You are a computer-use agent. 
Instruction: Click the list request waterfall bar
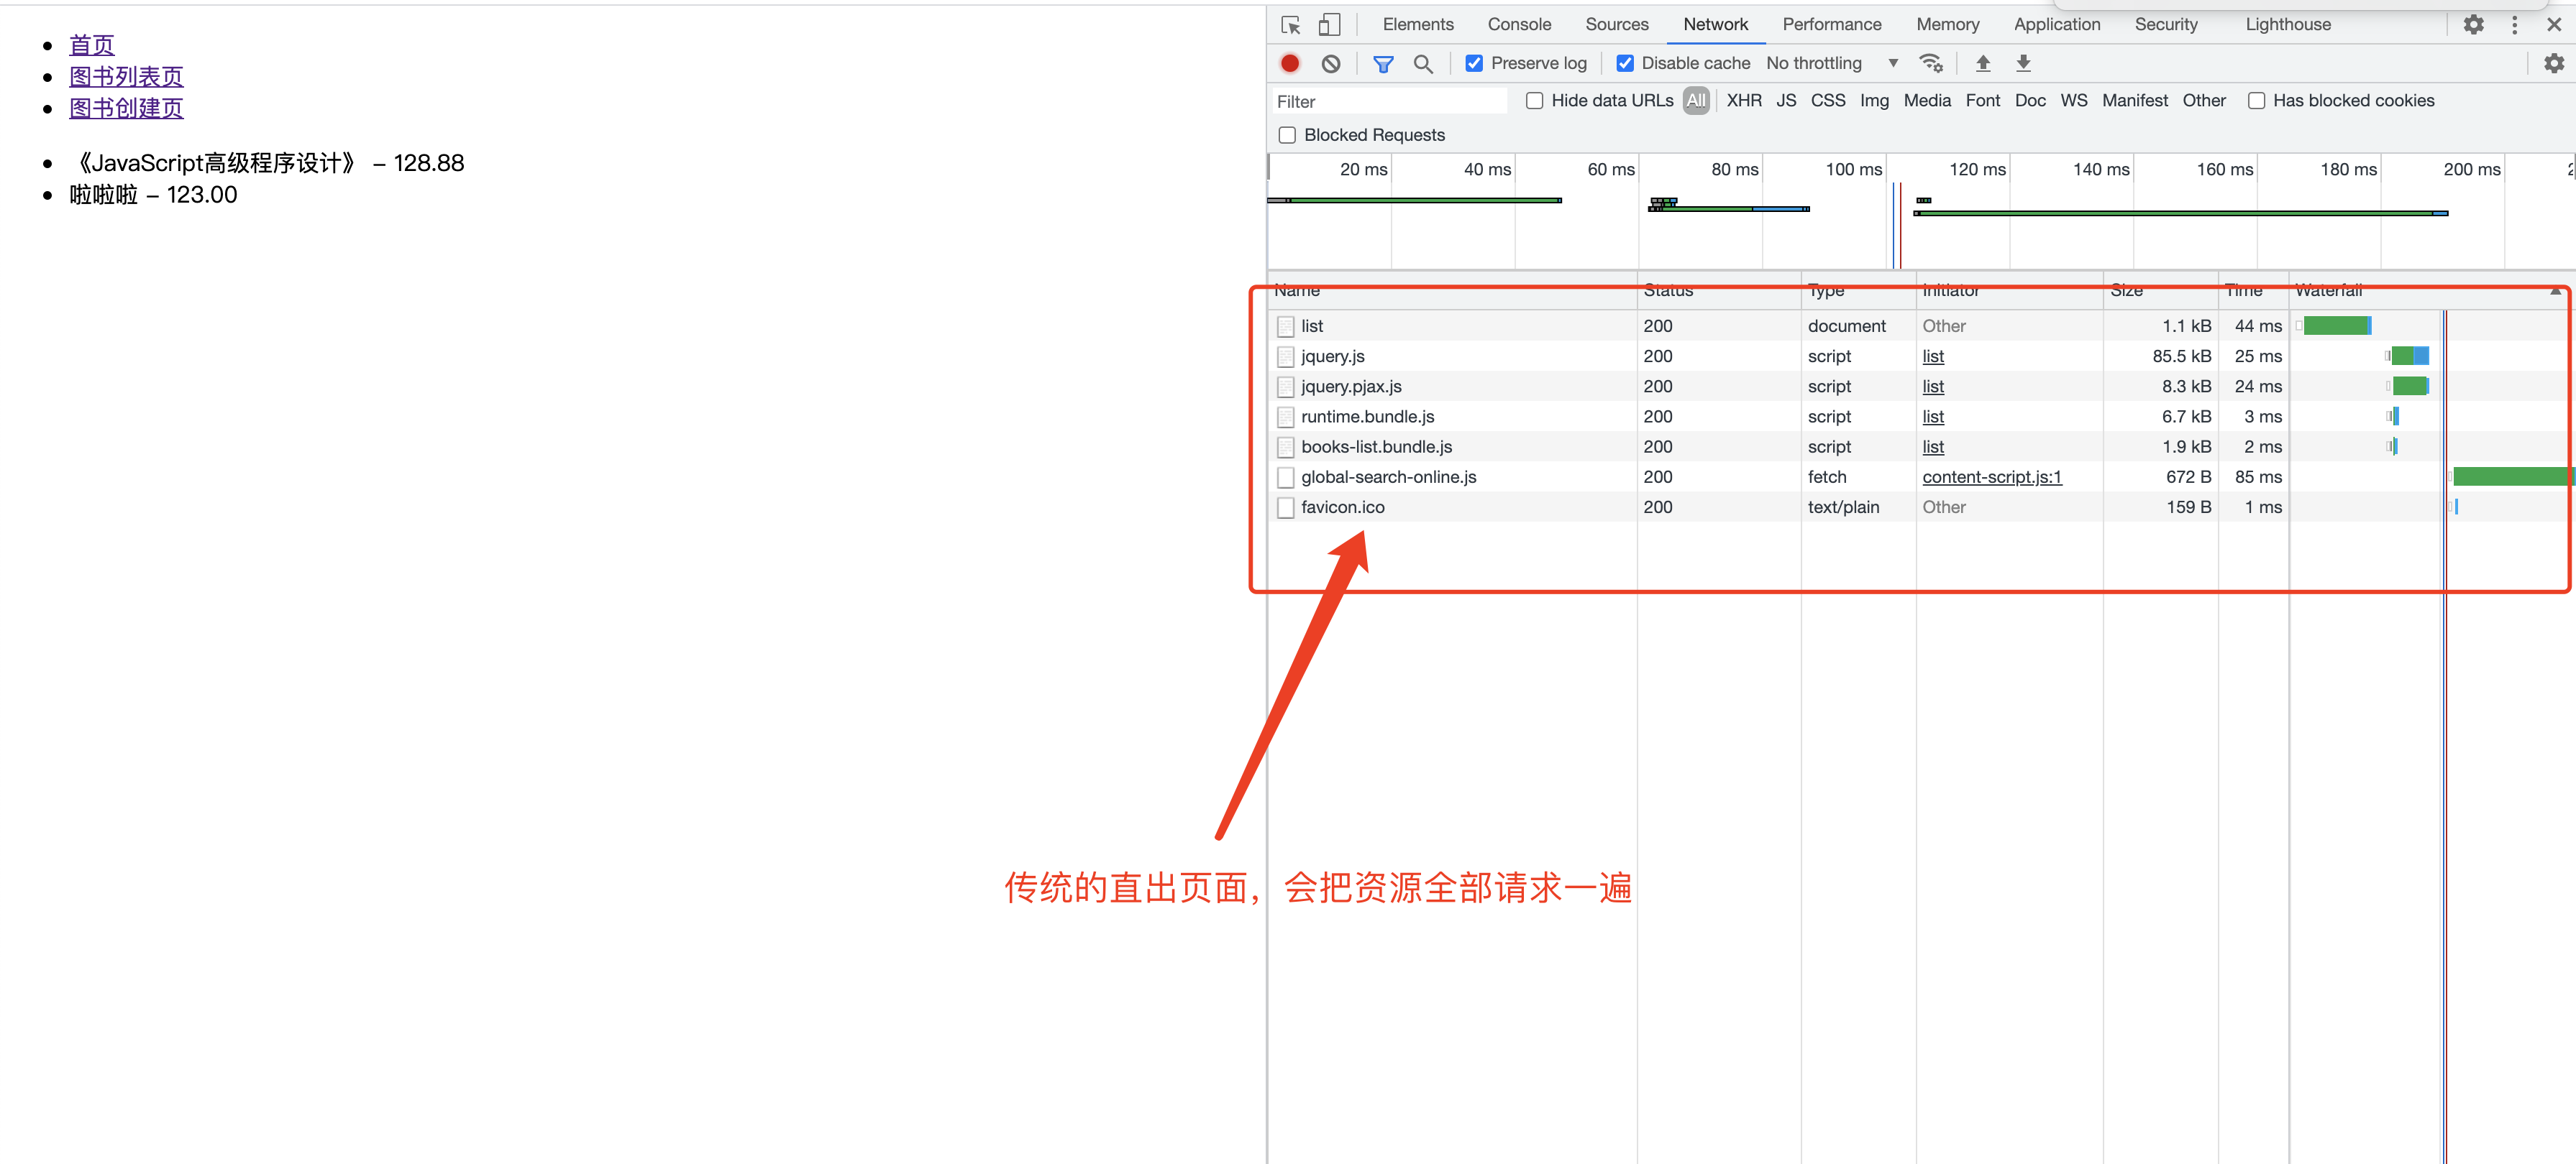coord(2337,325)
